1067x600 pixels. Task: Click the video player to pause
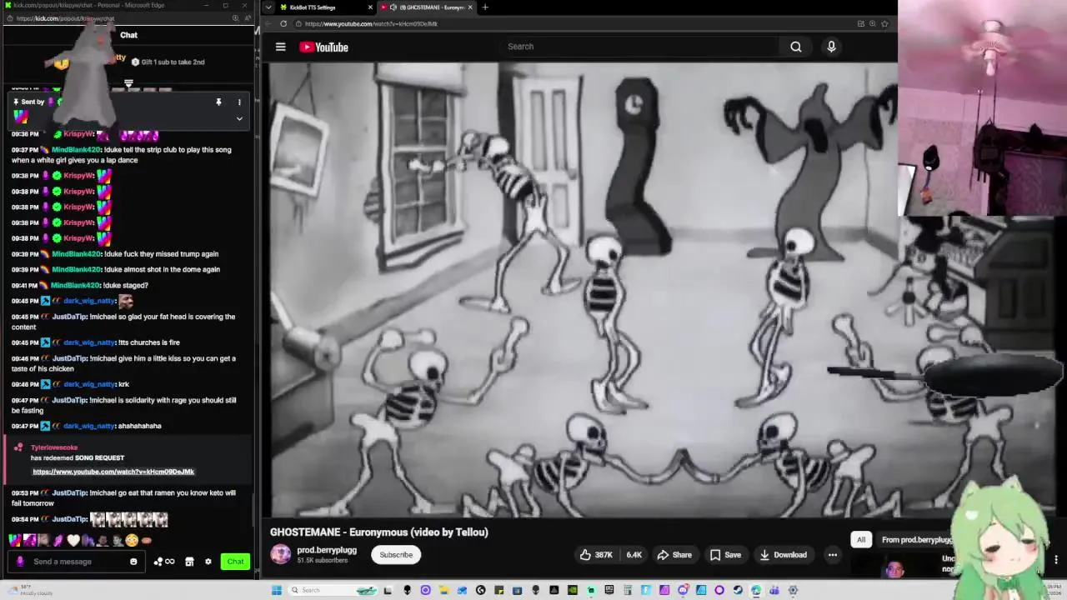click(584, 290)
